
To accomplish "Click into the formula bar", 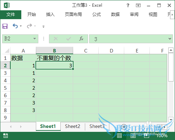I will [x=129, y=39].
